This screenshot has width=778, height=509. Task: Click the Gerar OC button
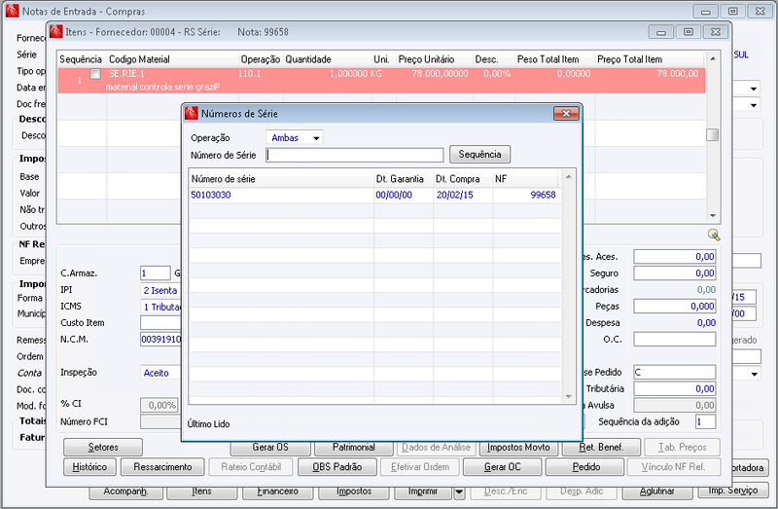coord(502,467)
